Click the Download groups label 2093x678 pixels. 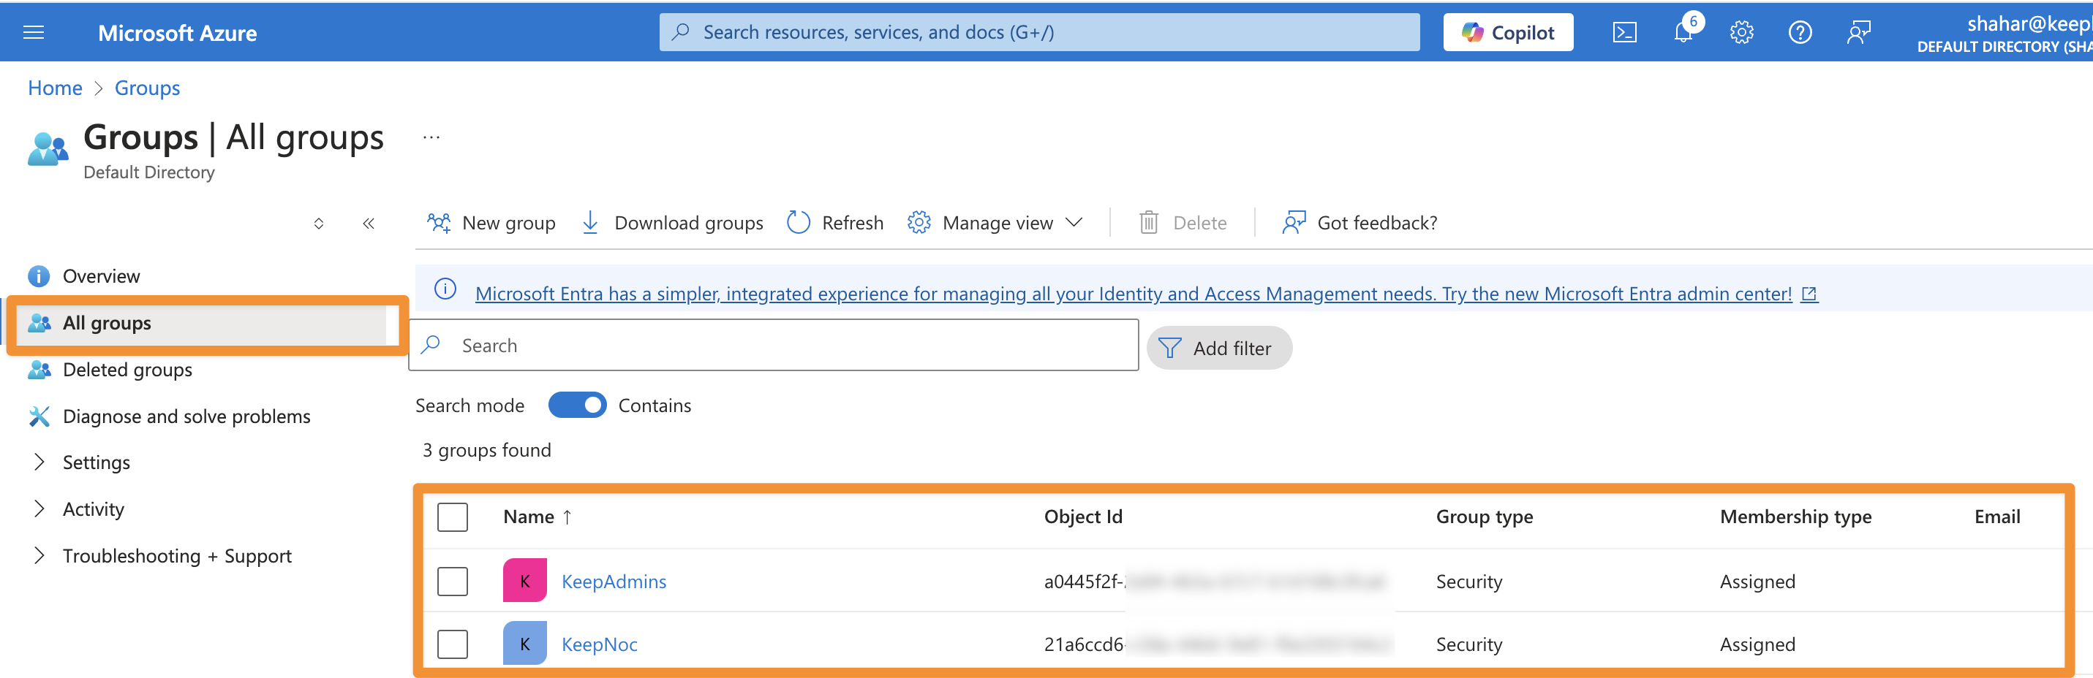[688, 223]
